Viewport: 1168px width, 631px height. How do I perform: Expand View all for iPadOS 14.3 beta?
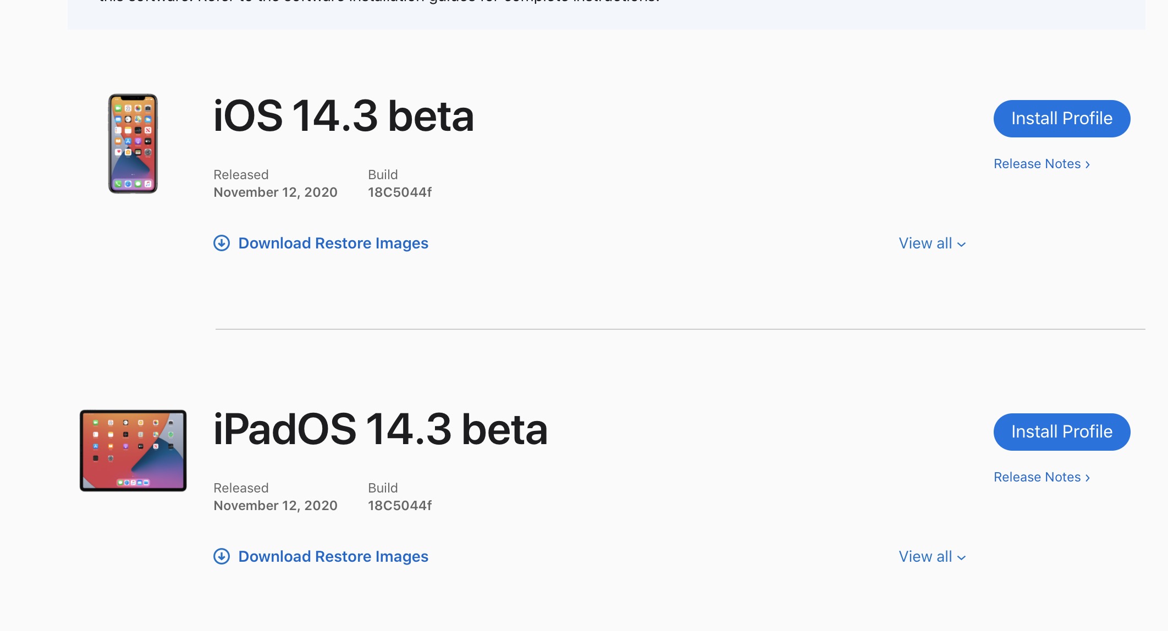pos(932,557)
